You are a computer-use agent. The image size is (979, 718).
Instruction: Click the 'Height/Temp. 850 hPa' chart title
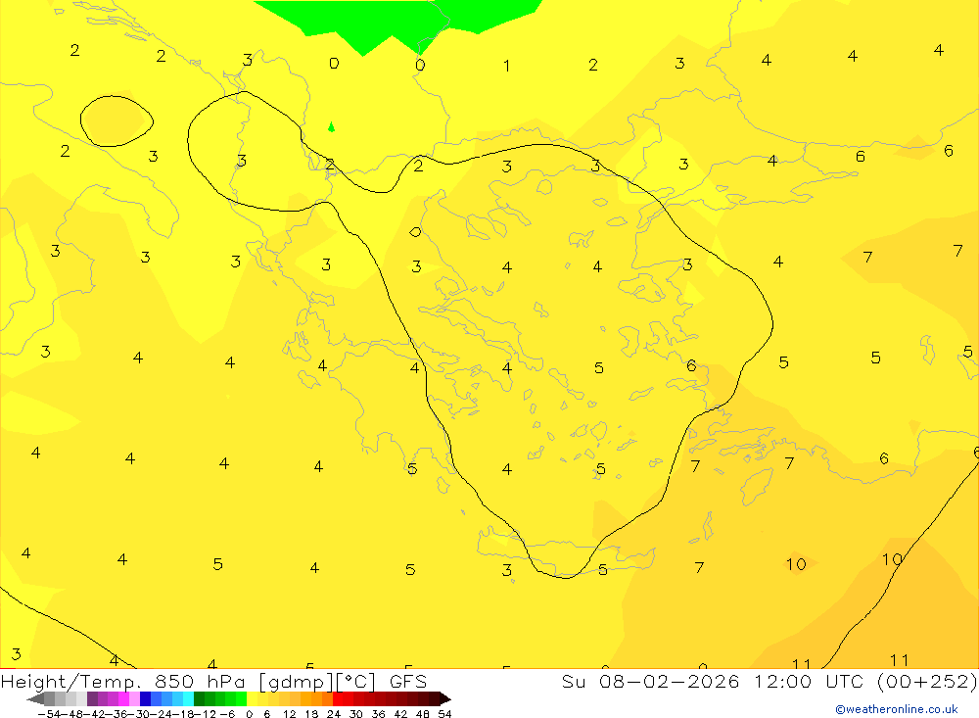pyautogui.click(x=123, y=681)
